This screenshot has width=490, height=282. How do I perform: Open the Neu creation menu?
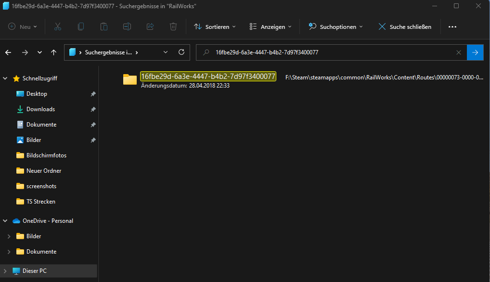click(x=23, y=27)
